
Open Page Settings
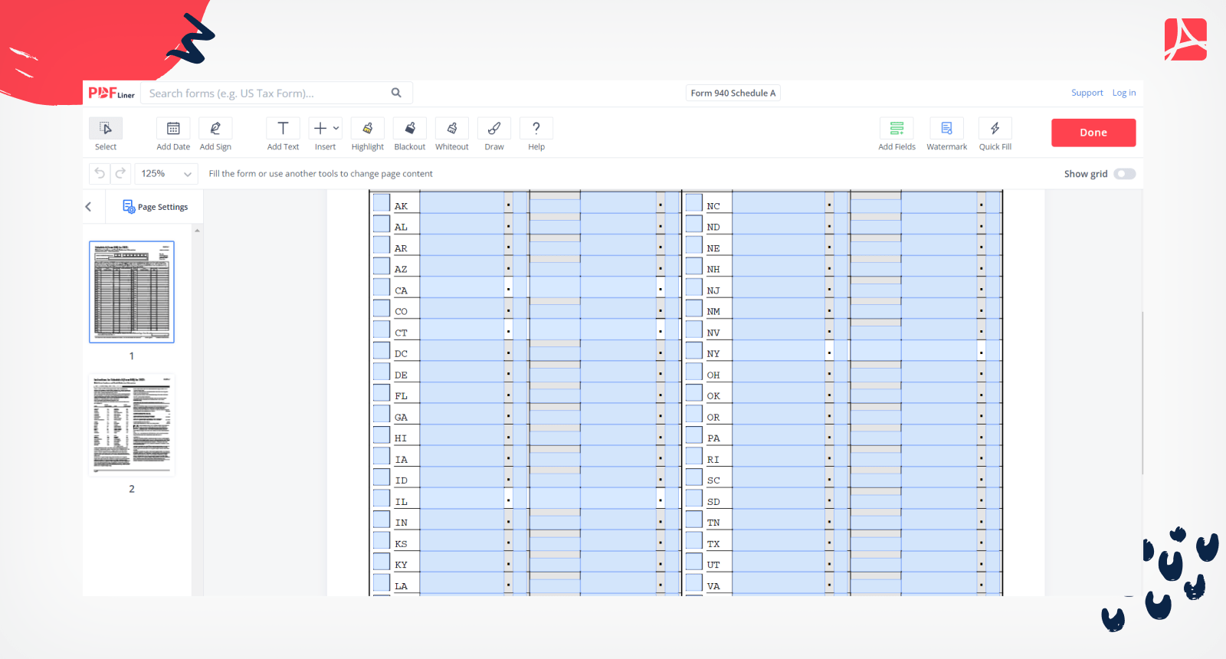tap(156, 207)
